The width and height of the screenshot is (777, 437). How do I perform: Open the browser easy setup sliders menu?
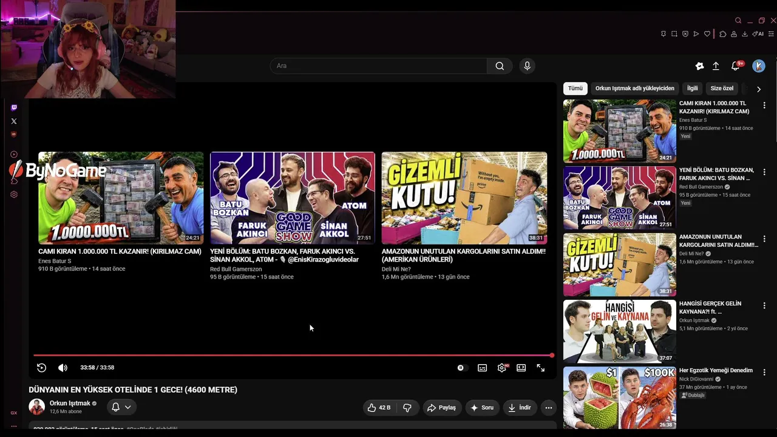click(772, 34)
